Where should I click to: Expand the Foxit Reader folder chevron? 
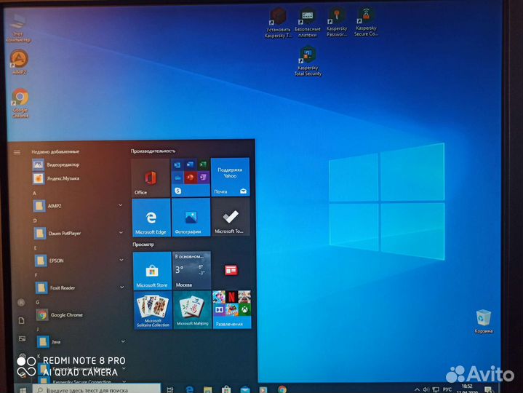pos(122,287)
